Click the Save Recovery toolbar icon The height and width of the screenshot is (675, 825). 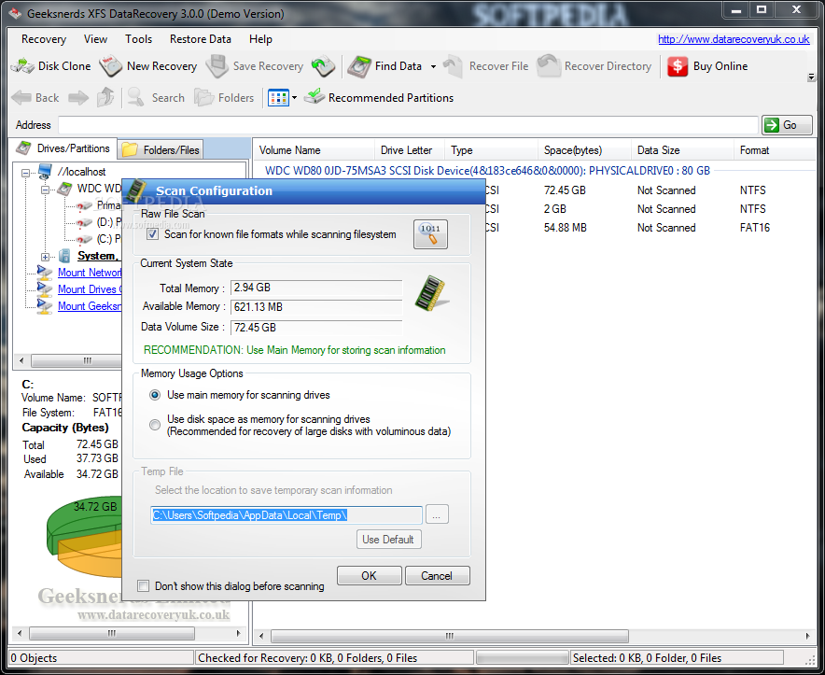tap(217, 66)
